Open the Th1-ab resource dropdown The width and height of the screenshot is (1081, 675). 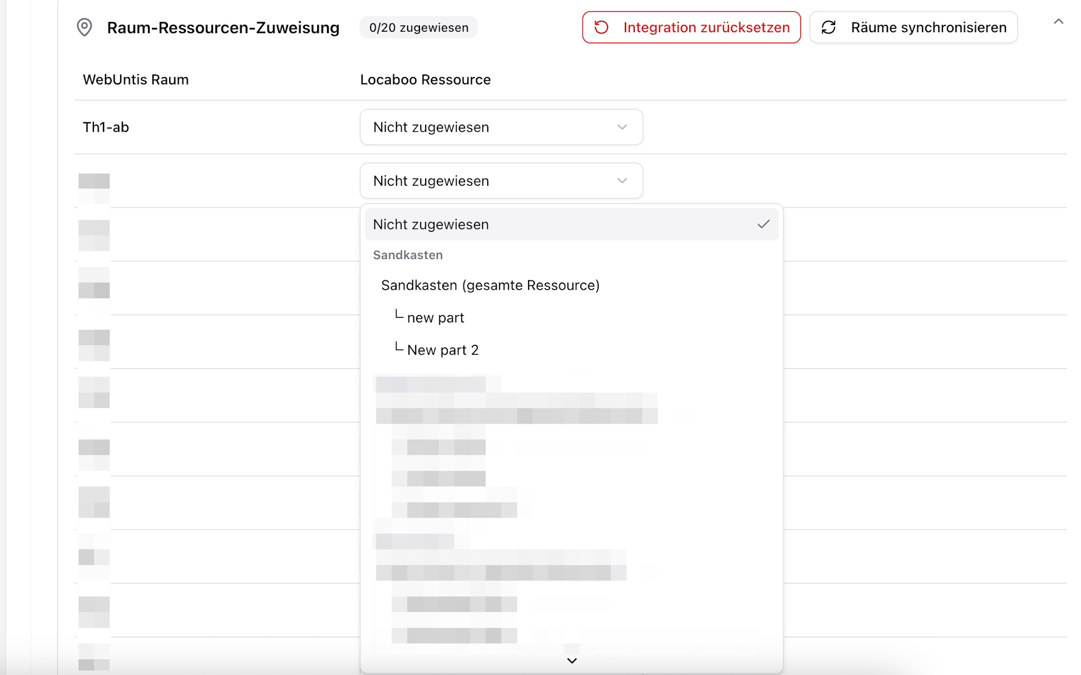501,127
